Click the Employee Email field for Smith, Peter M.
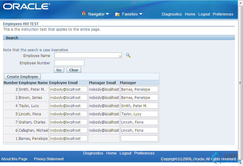 tap(68, 90)
